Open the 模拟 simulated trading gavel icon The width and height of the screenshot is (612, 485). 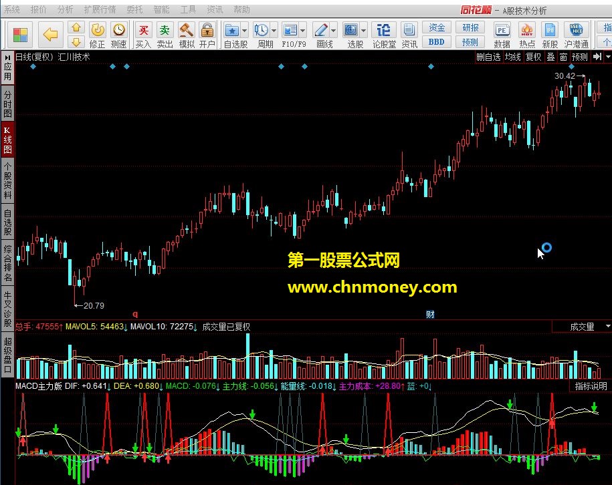pos(187,35)
